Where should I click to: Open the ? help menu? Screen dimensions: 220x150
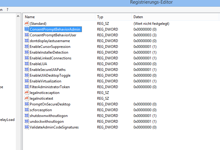click(x=8, y=10)
